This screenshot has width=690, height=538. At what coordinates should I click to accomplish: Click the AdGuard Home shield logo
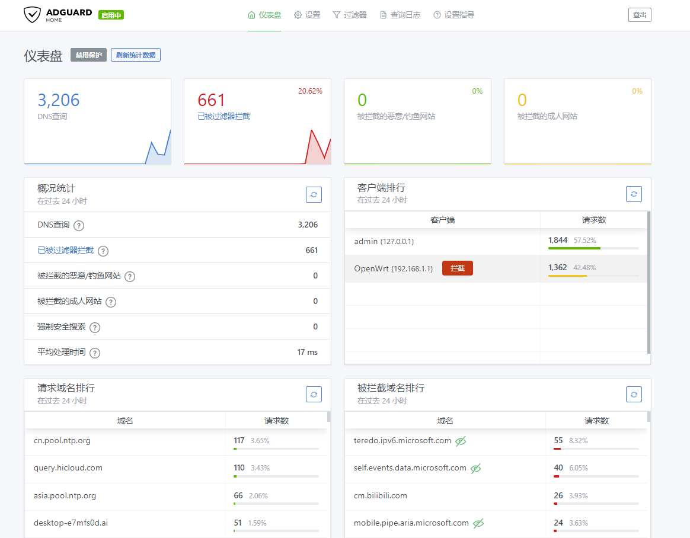point(32,15)
